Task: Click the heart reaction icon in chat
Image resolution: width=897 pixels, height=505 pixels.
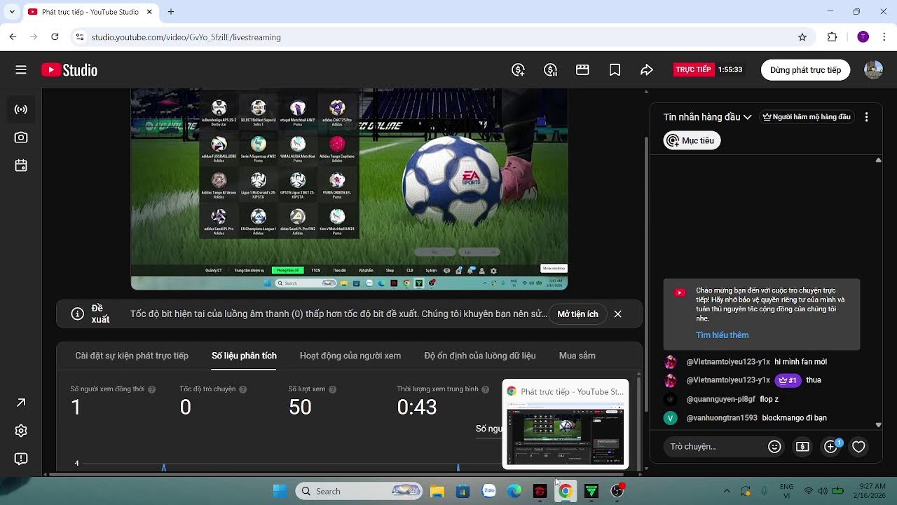Action: coord(858,447)
